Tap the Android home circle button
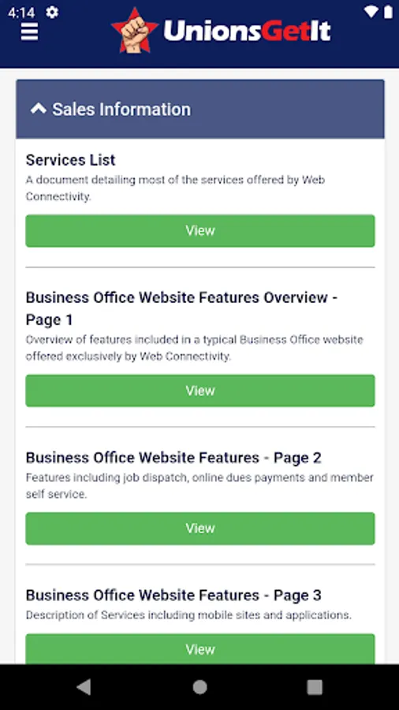 point(199,687)
